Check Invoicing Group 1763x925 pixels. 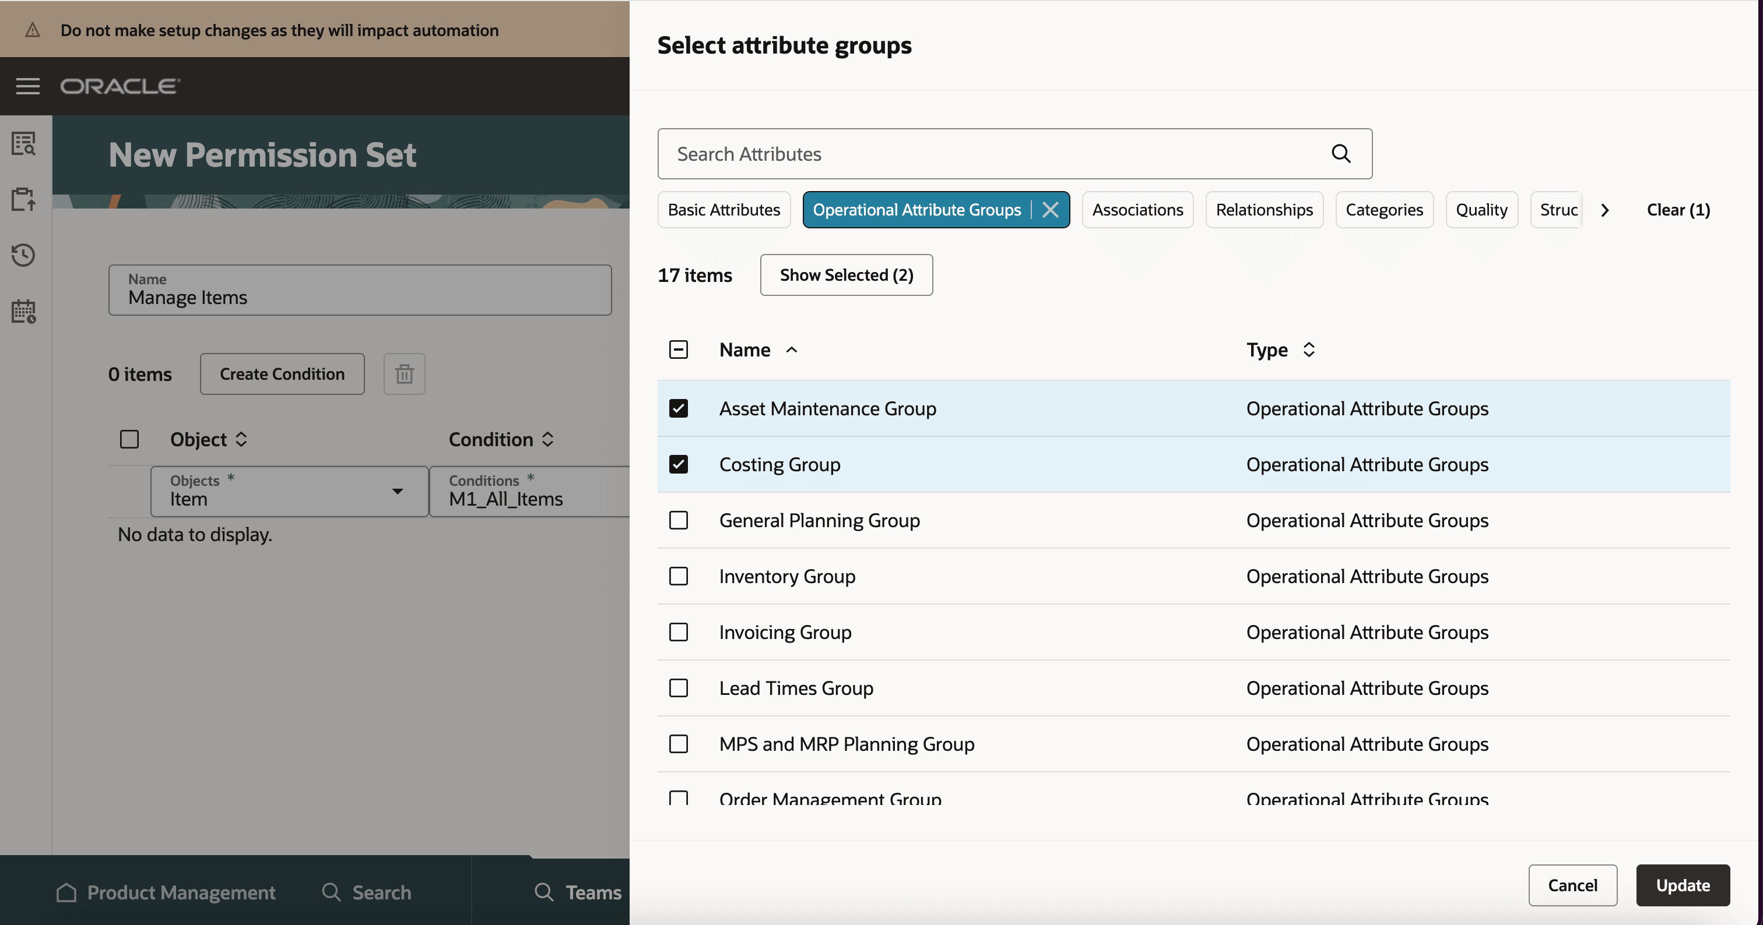678,633
